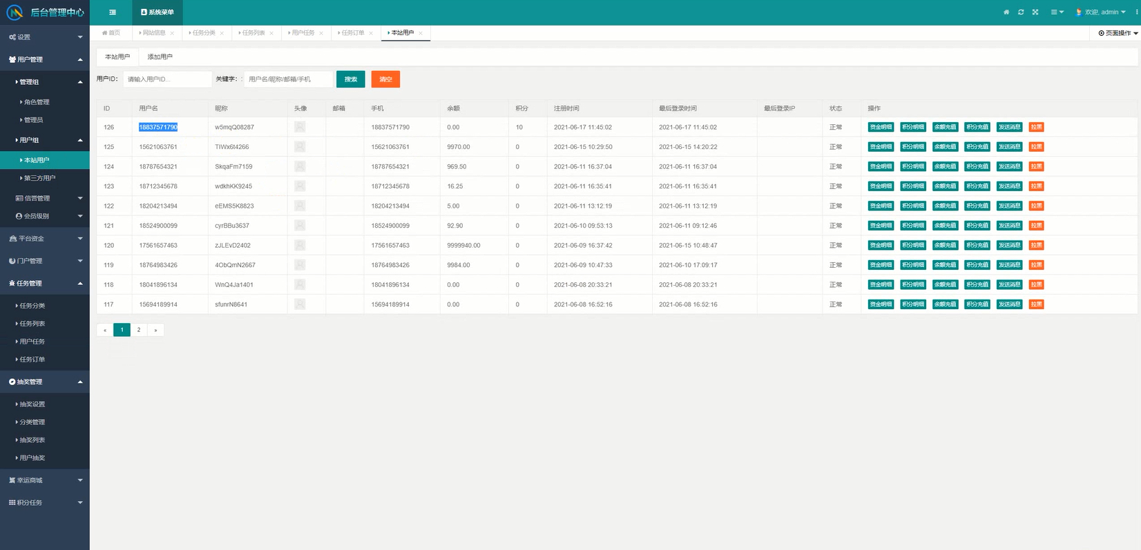
Task: Expand the 平台资金 sidebar section
Action: point(45,239)
